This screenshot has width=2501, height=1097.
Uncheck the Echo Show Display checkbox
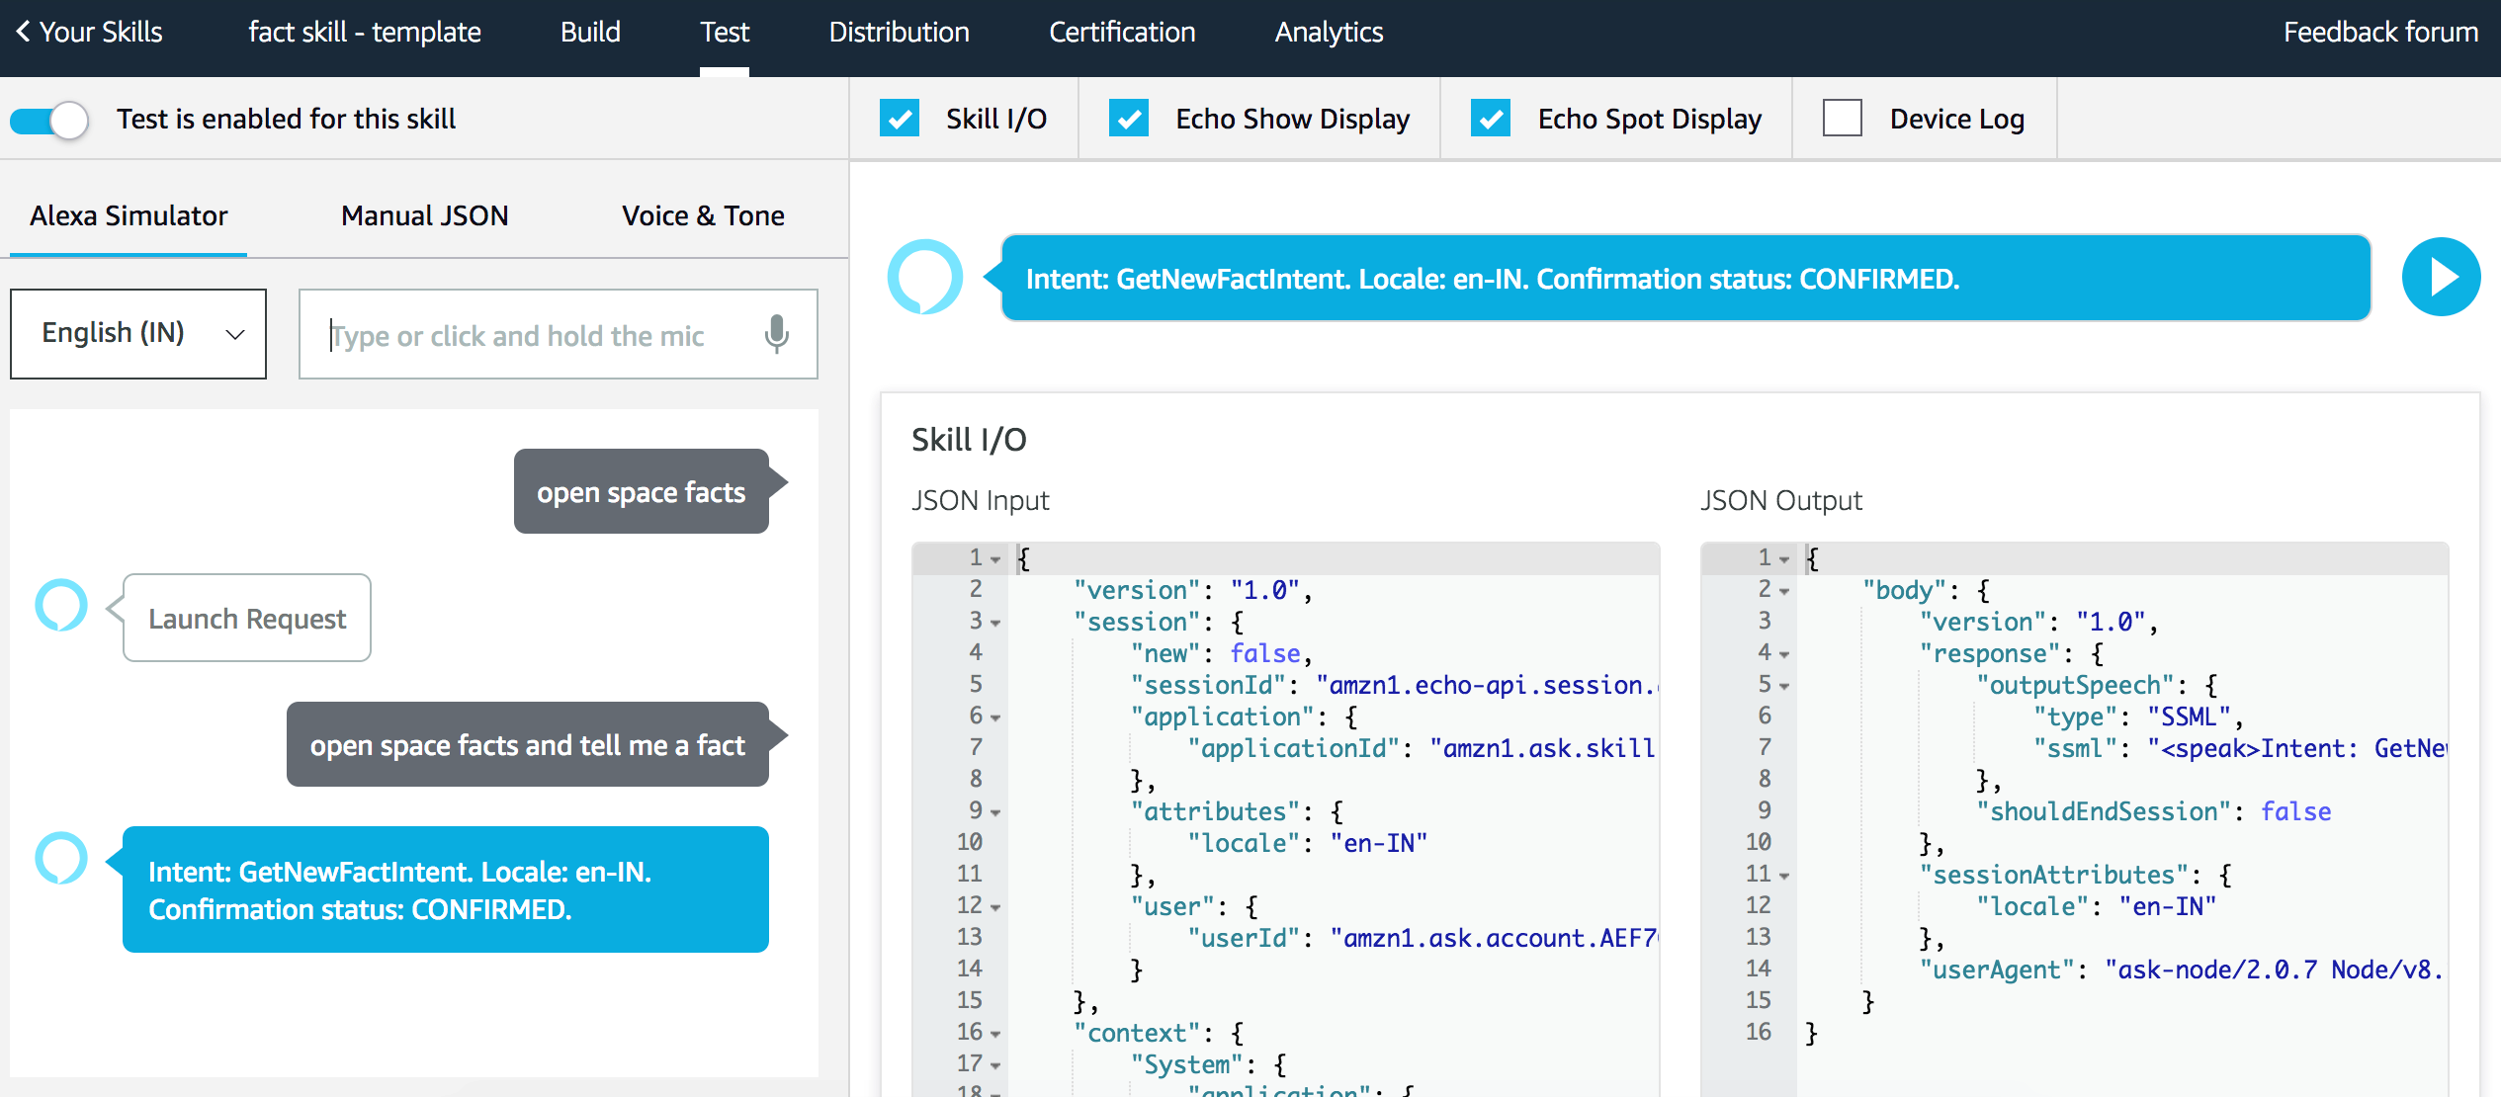coord(1130,118)
